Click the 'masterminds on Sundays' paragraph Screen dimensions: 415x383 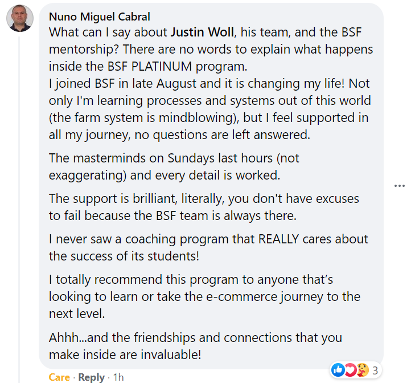[x=174, y=166]
